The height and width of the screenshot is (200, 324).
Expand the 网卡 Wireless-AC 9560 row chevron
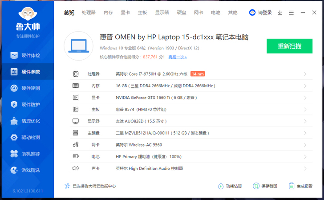(x=305, y=145)
